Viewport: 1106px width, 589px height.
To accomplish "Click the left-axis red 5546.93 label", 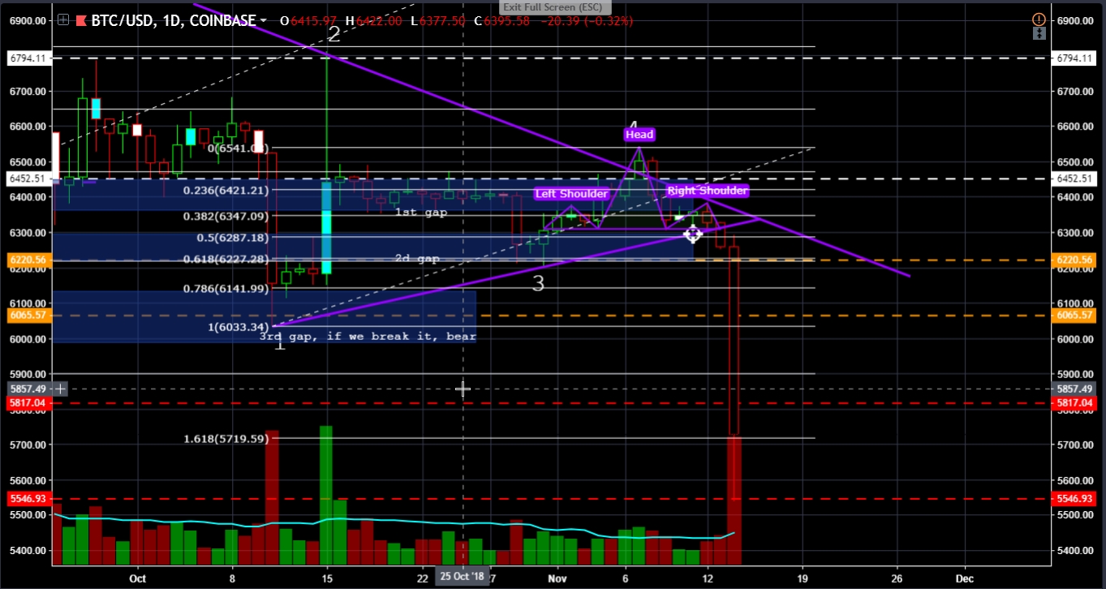I will click(28, 498).
